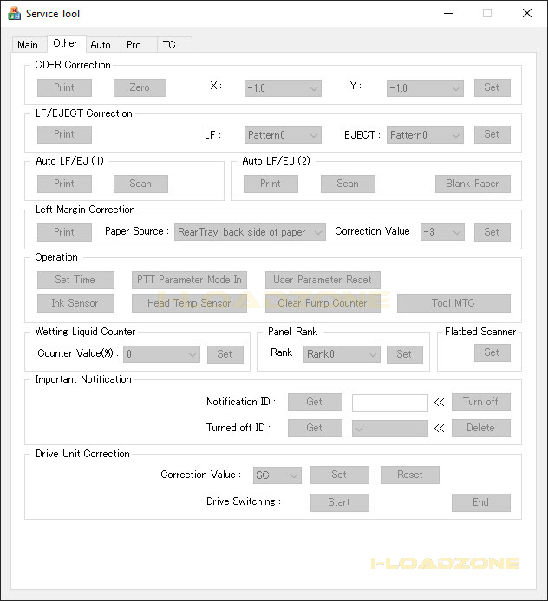The width and height of the screenshot is (548, 601).
Task: Expand the EJECT pattern dropdown
Action: (x=425, y=135)
